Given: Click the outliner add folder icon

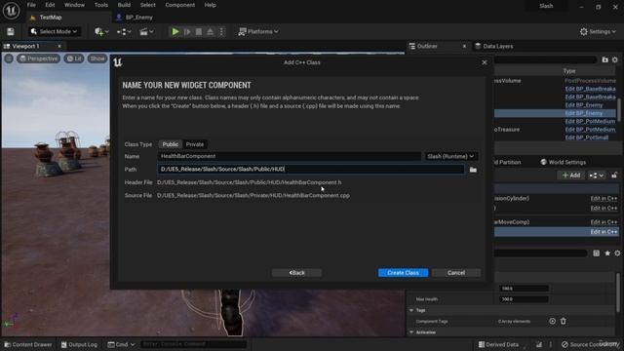Looking at the screenshot, I should click(x=604, y=59).
